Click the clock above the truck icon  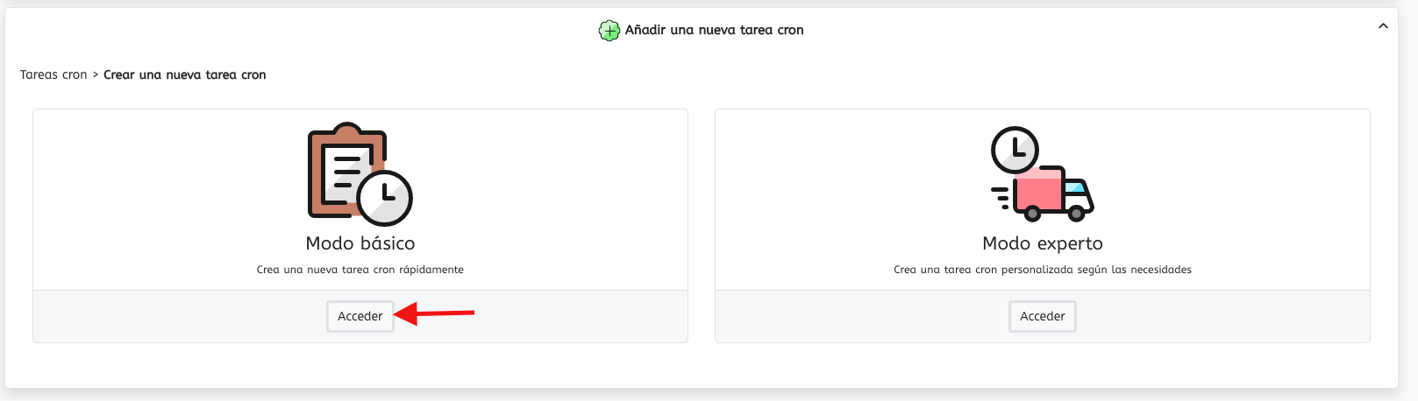point(1015,150)
